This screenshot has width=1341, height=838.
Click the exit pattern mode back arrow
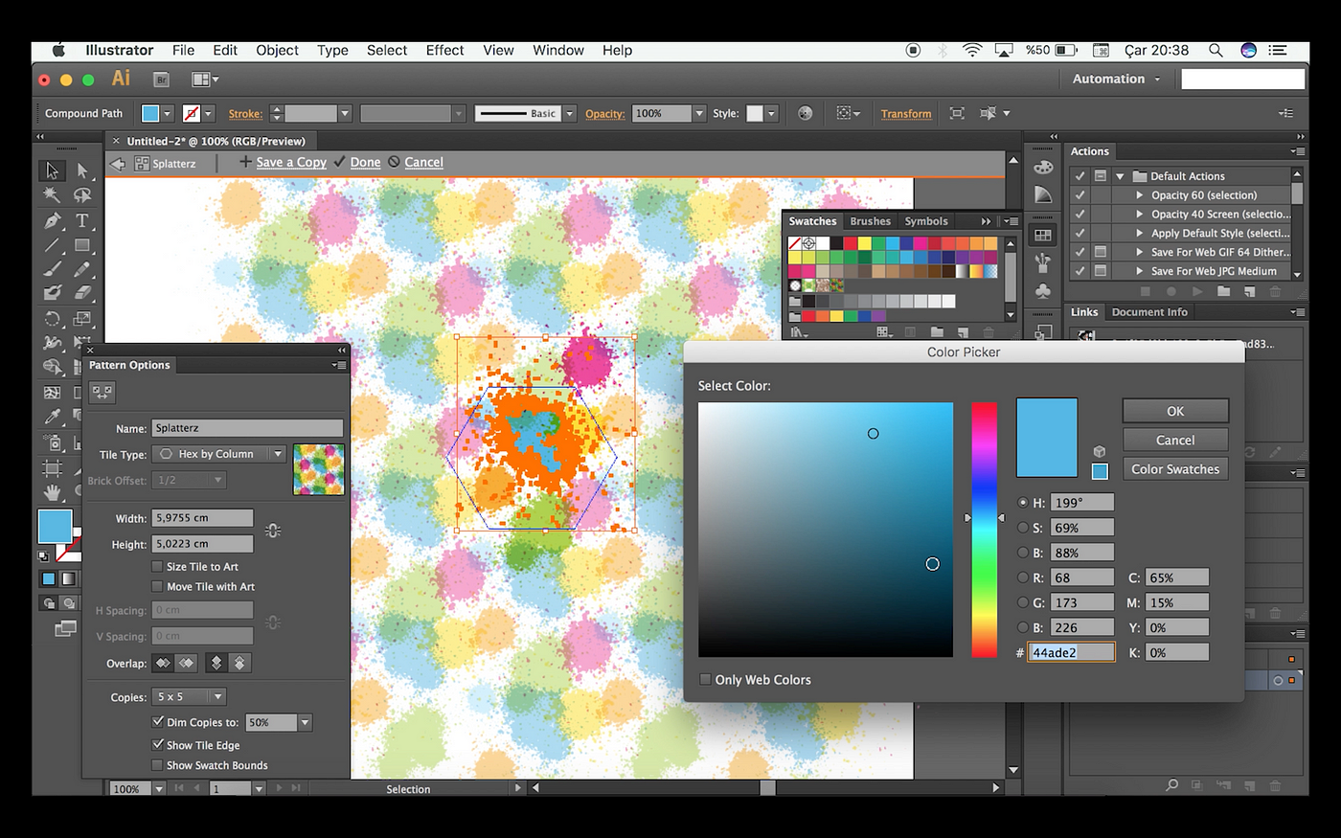[x=118, y=164]
